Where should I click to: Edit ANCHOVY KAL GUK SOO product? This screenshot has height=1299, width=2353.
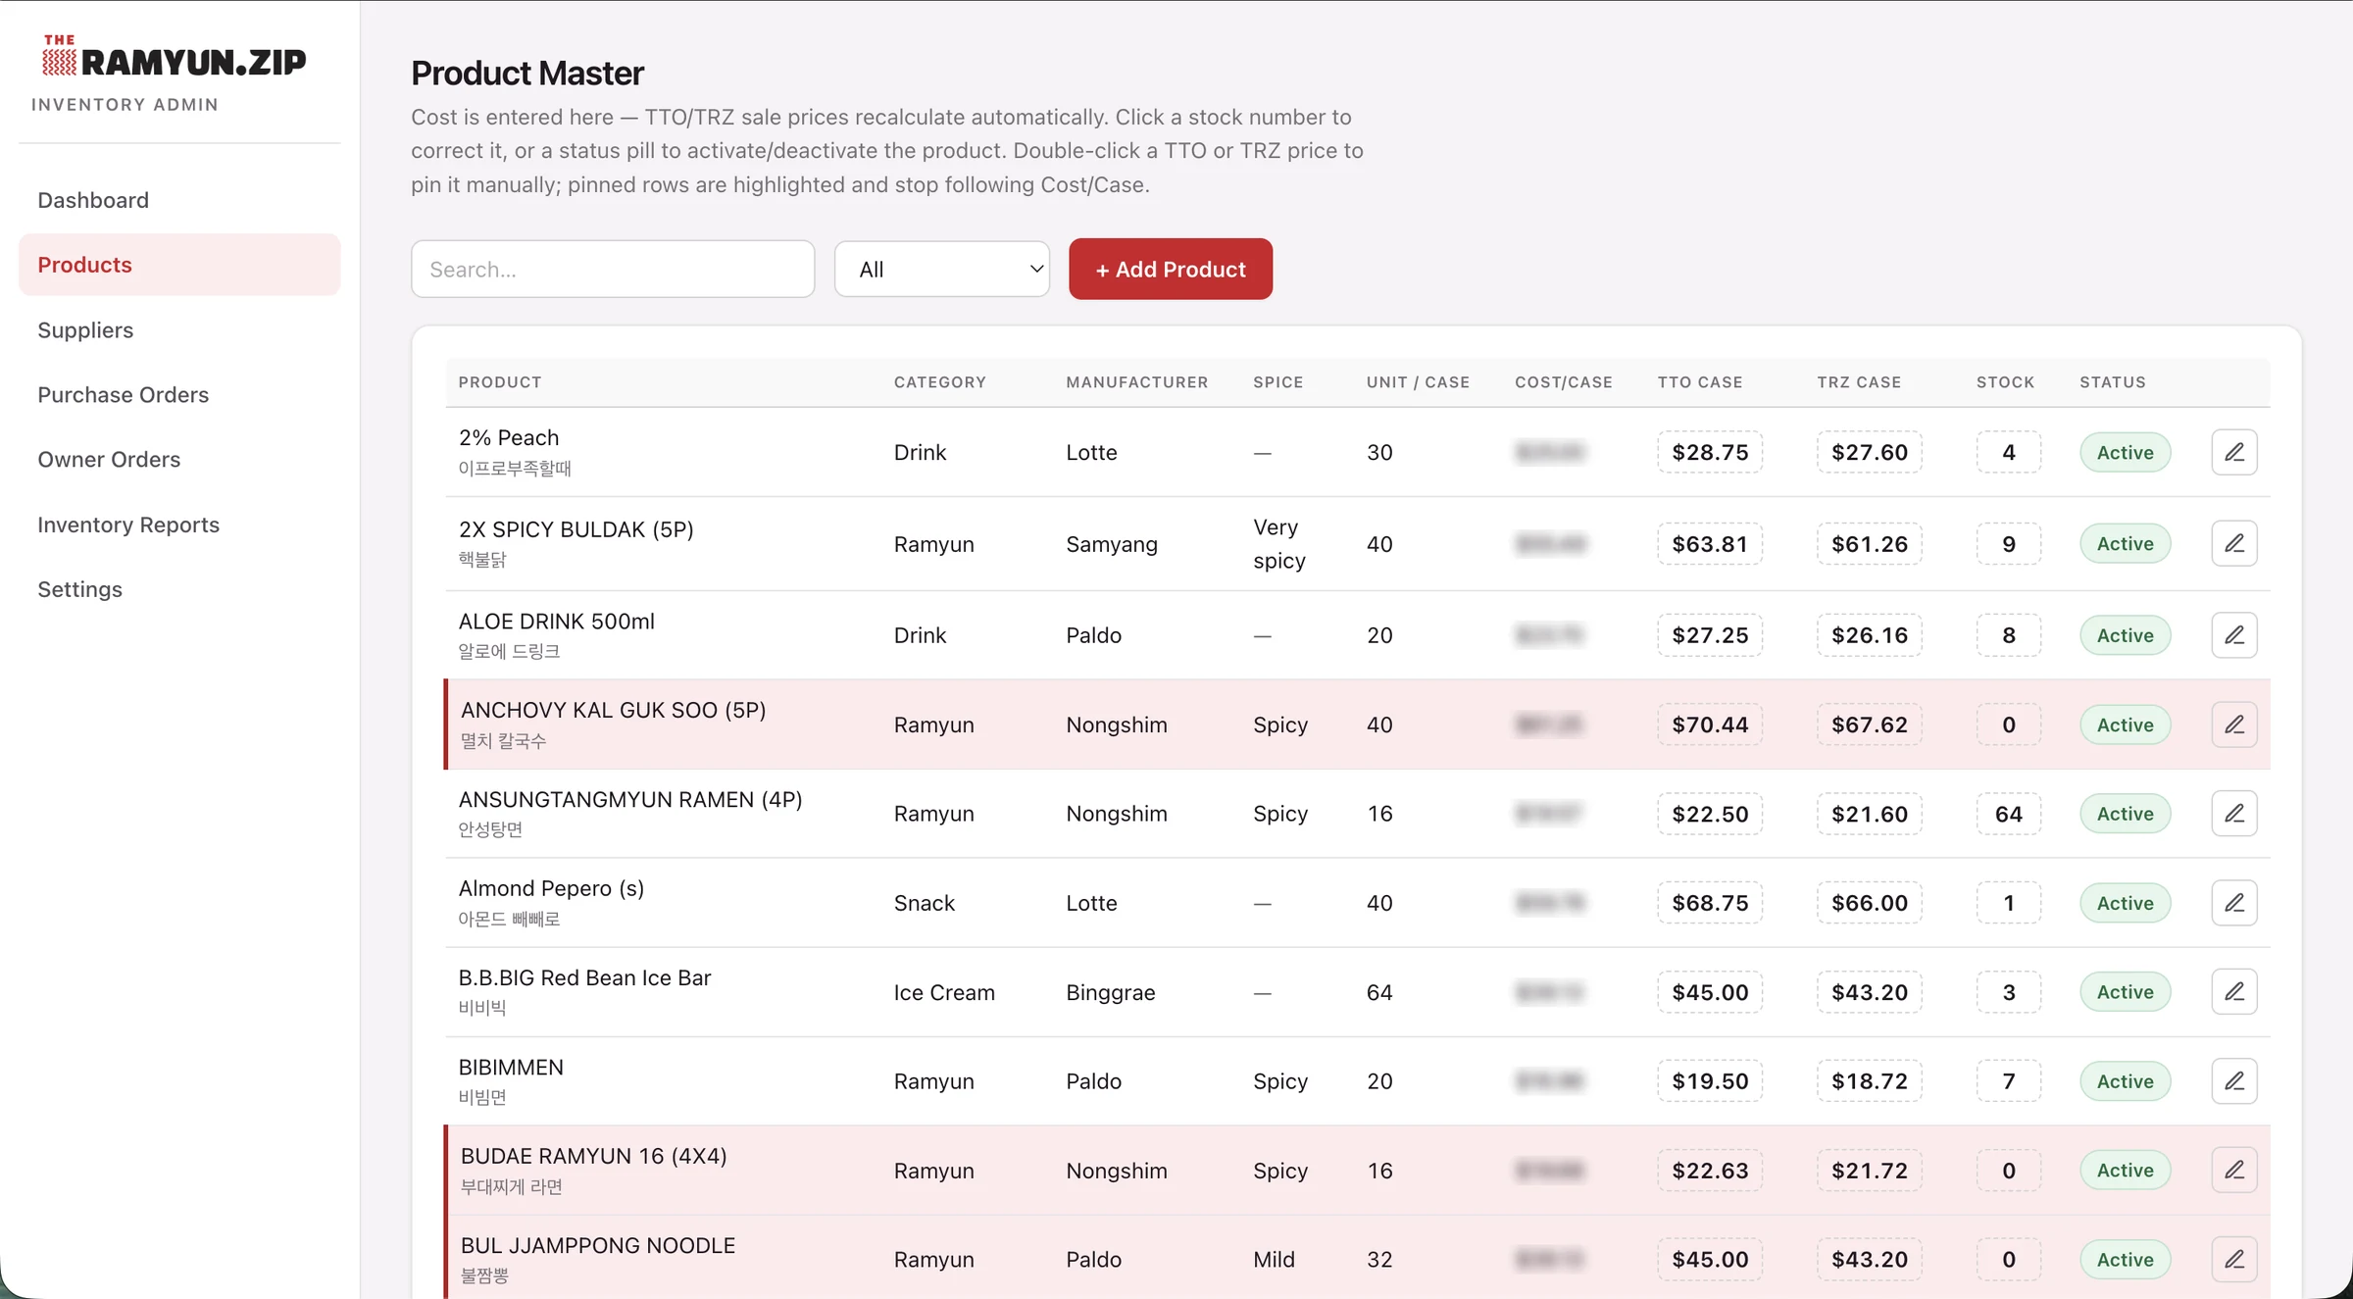(2234, 724)
